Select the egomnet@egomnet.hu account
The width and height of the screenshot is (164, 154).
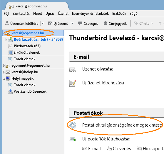31,65
